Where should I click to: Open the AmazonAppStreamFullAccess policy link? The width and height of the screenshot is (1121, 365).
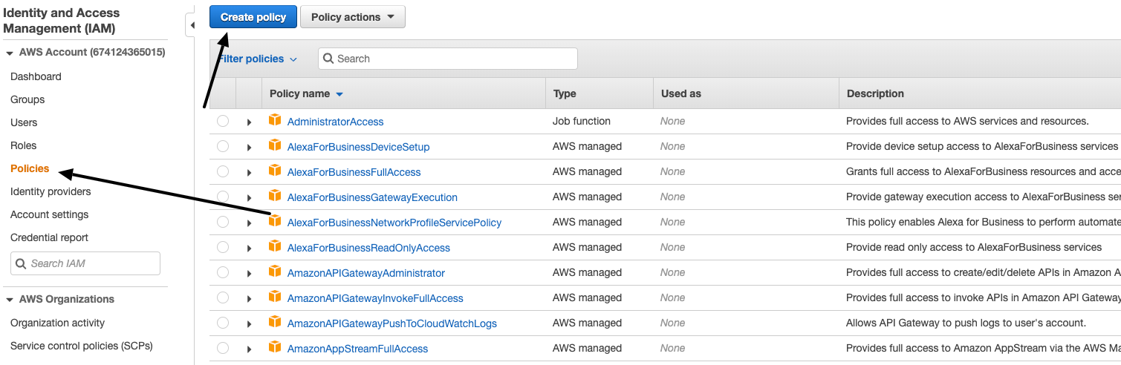tap(357, 349)
